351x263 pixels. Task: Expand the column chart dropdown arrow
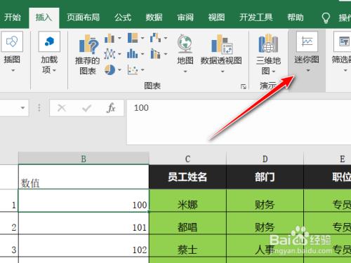click(119, 38)
